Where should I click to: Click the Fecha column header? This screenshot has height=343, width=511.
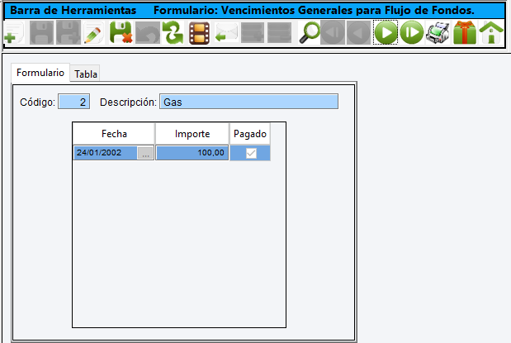pyautogui.click(x=114, y=133)
